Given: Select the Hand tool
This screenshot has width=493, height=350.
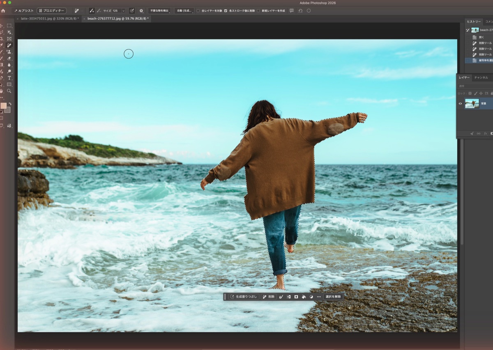Looking at the screenshot, I should pos(2,91).
